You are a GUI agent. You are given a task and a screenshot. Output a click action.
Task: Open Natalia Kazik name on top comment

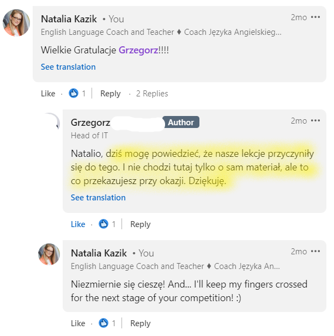click(x=69, y=19)
